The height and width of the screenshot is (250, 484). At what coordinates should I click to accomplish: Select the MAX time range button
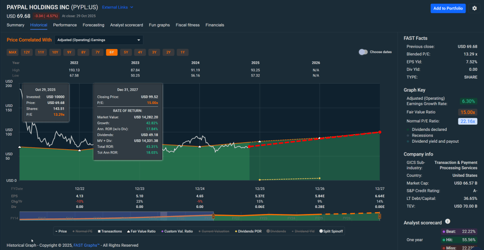pyautogui.click(x=13, y=52)
